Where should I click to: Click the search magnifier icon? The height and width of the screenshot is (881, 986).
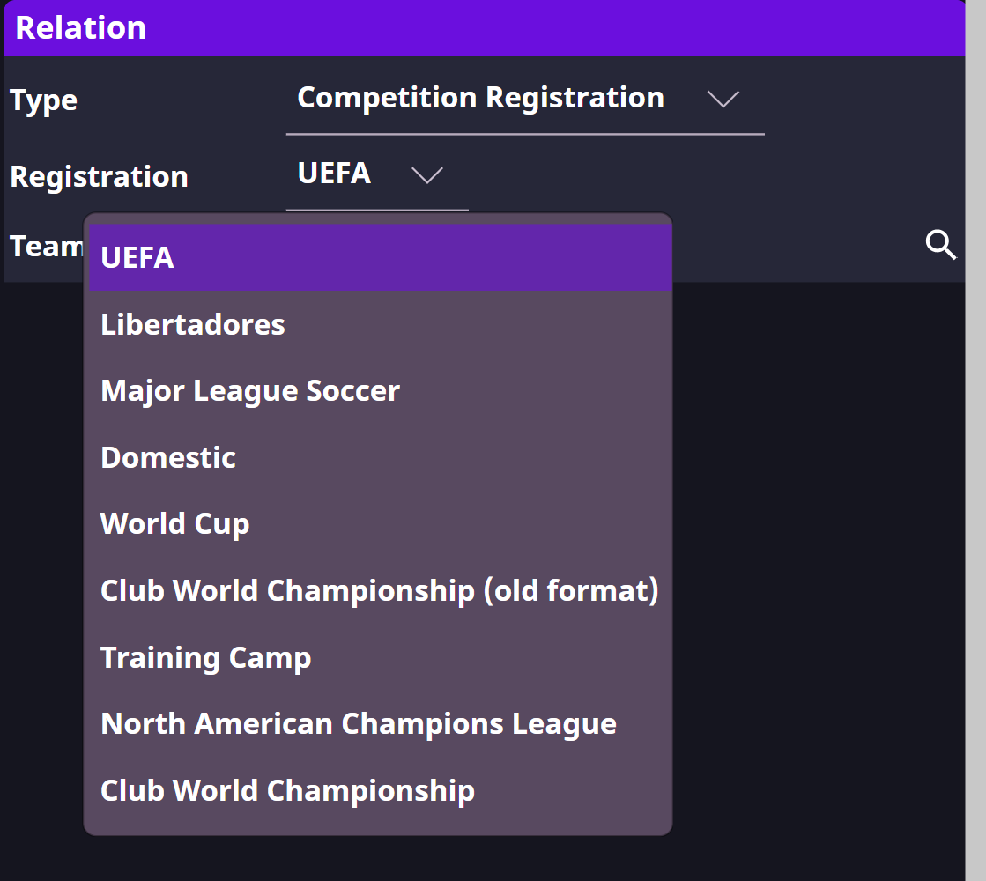click(x=941, y=245)
